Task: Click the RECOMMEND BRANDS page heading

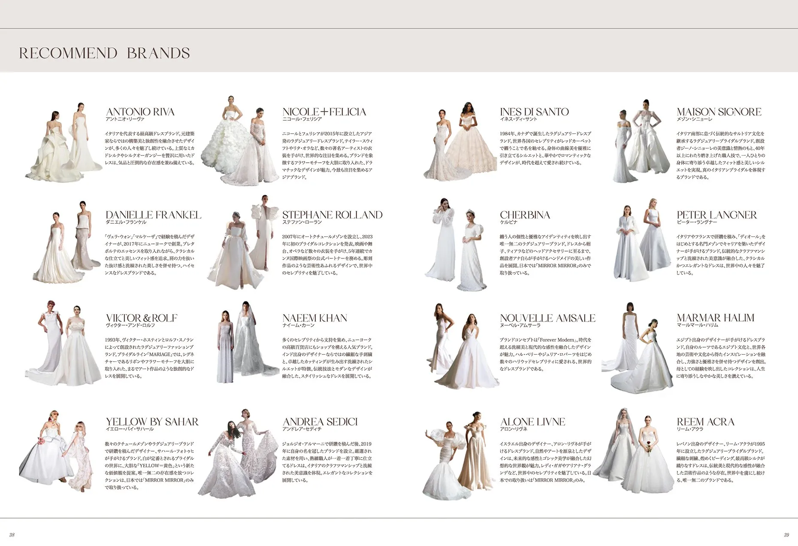Action: tap(104, 53)
